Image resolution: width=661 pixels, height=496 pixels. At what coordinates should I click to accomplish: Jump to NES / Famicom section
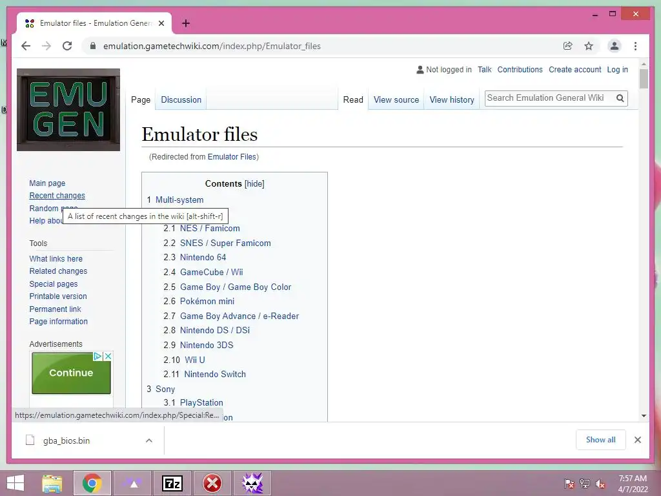(x=210, y=228)
